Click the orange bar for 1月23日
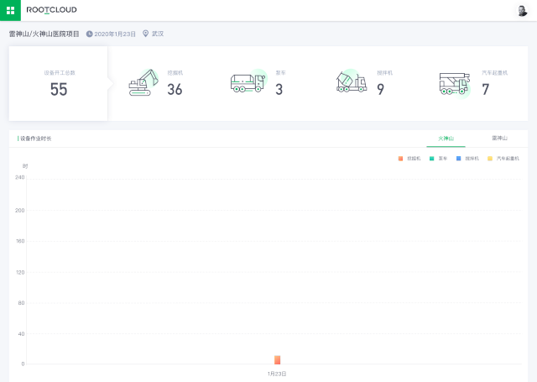 (x=277, y=359)
